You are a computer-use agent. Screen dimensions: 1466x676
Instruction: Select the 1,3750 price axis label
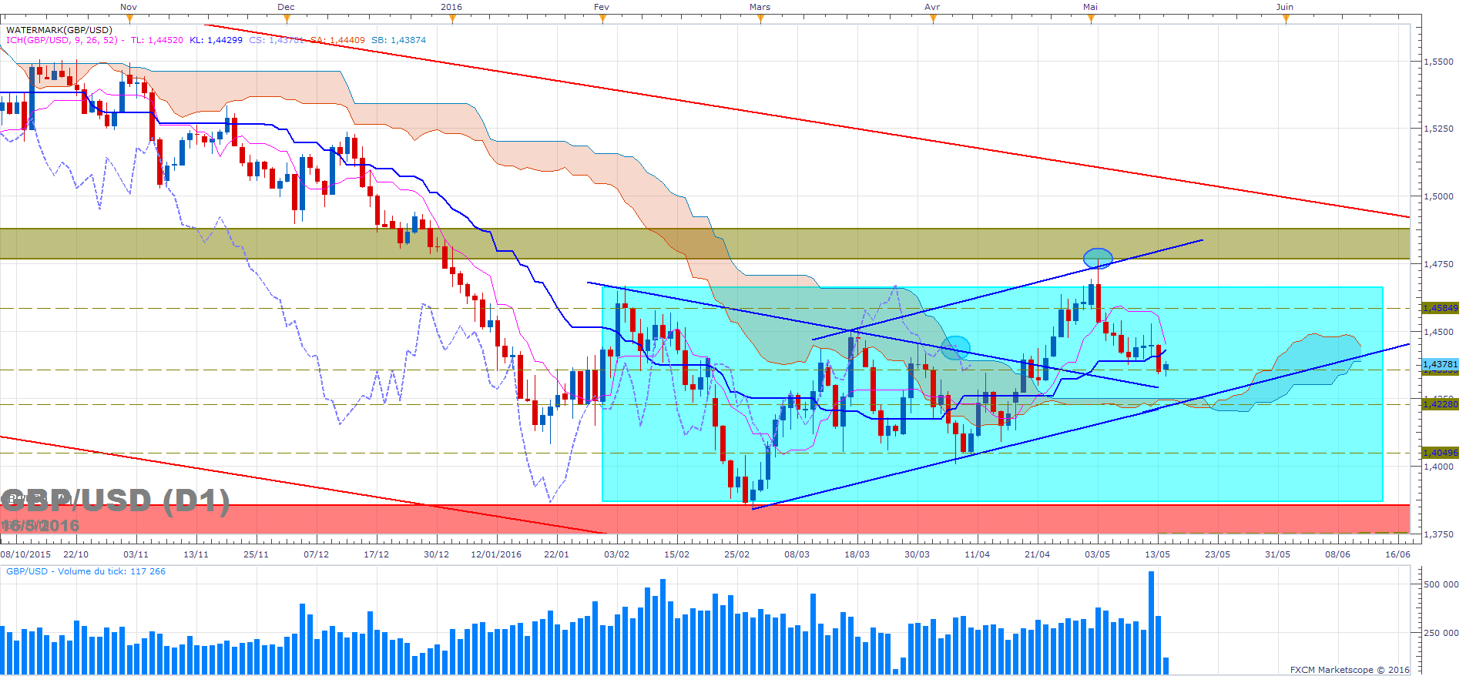1439,534
